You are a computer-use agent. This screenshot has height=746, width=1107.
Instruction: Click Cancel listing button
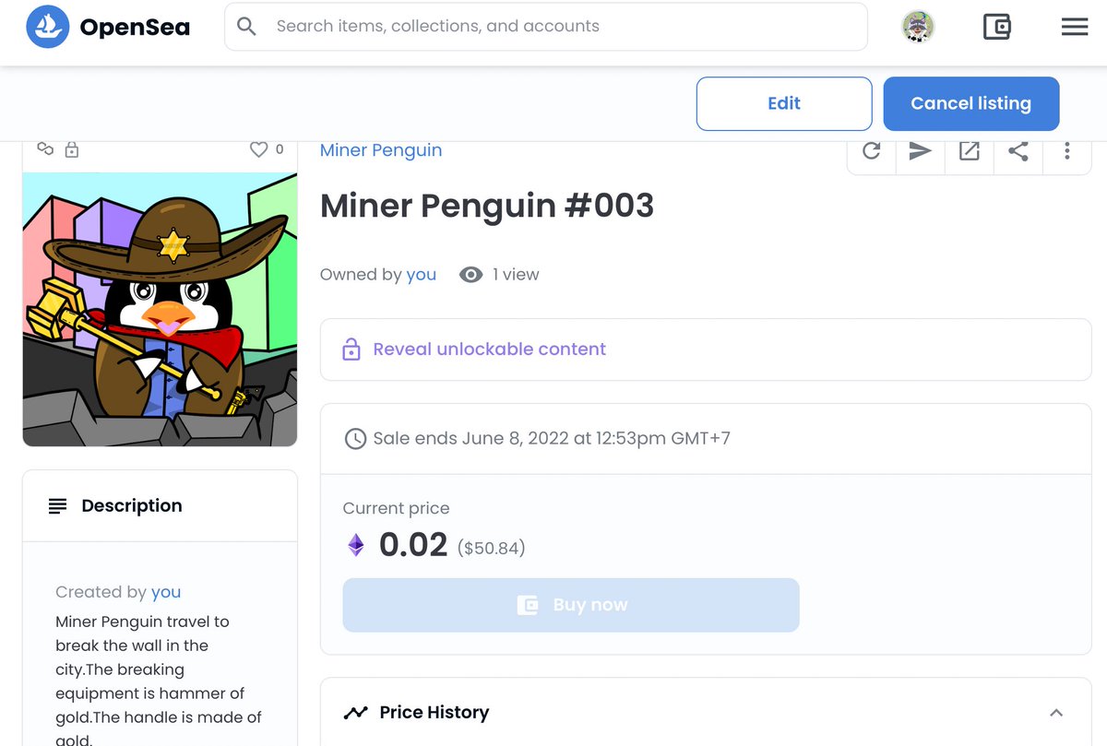tap(971, 103)
